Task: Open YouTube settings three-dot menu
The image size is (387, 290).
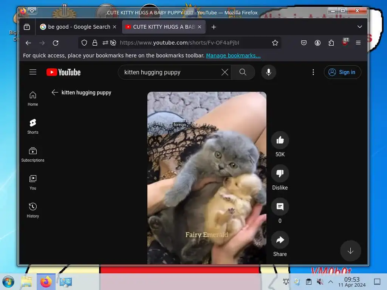Action: click(313, 72)
